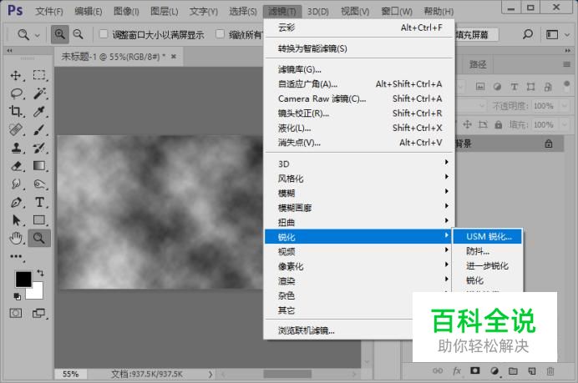Select the Brush tool
Screen dimensions: 578x383
coord(39,129)
